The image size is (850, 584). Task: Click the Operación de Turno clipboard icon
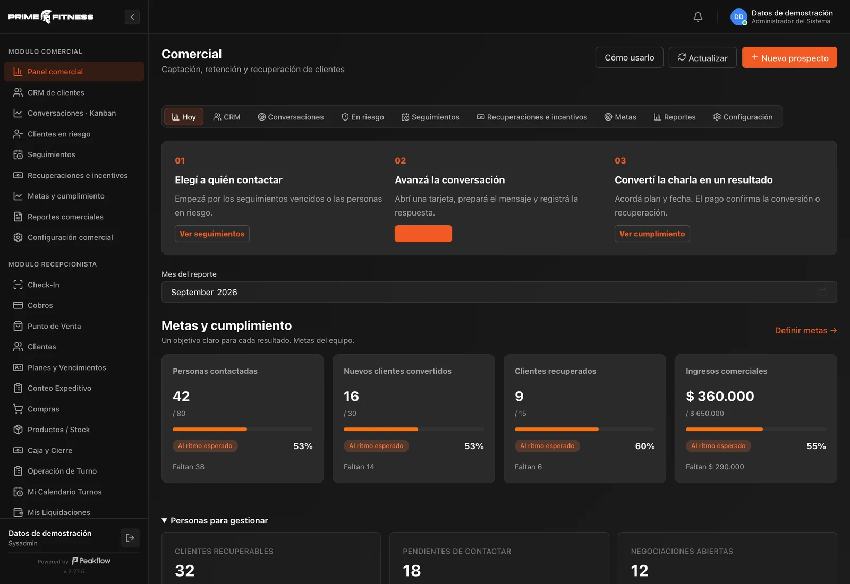click(x=18, y=471)
